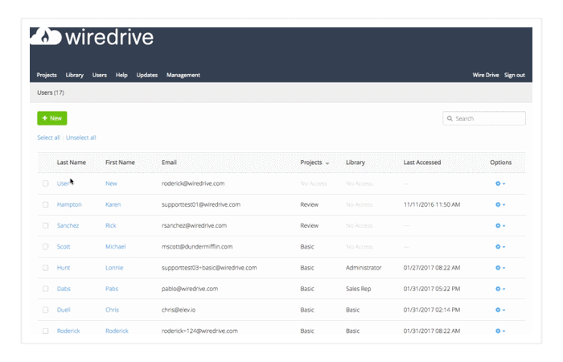Open Projects menu in navigation bar

47,75
